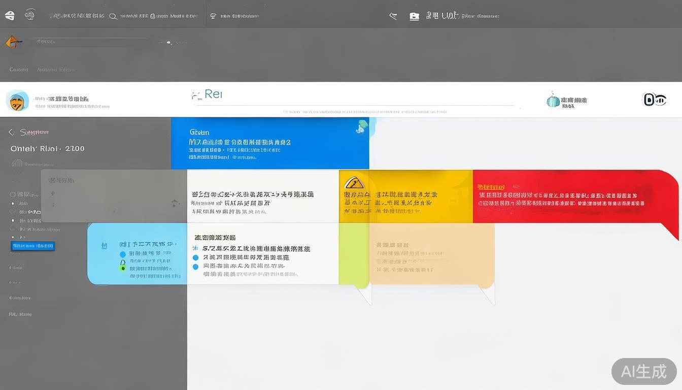Open the camera icon in the top toolbar
Image resolution: width=682 pixels, height=390 pixels.
[x=414, y=16]
